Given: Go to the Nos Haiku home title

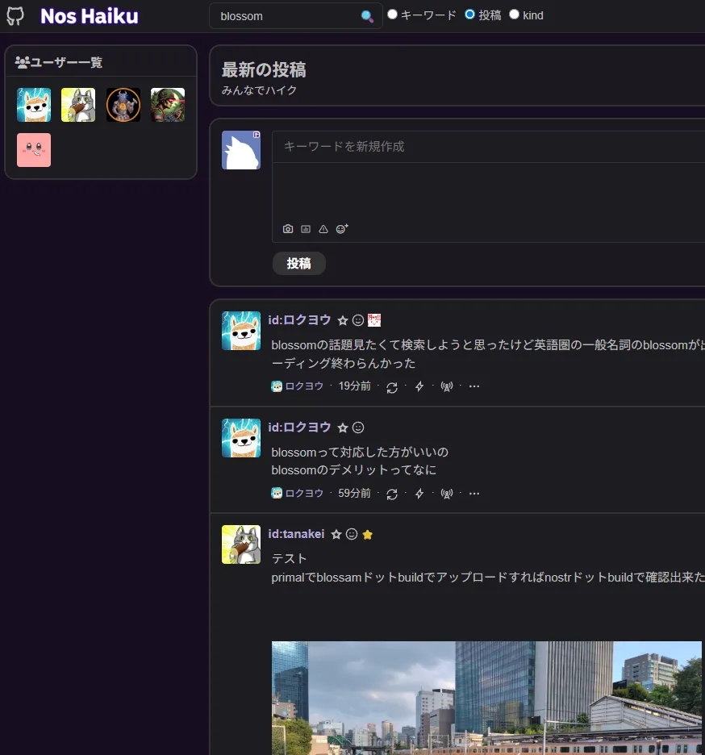Looking at the screenshot, I should (89, 15).
